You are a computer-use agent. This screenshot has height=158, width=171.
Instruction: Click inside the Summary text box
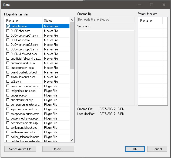click(106, 68)
